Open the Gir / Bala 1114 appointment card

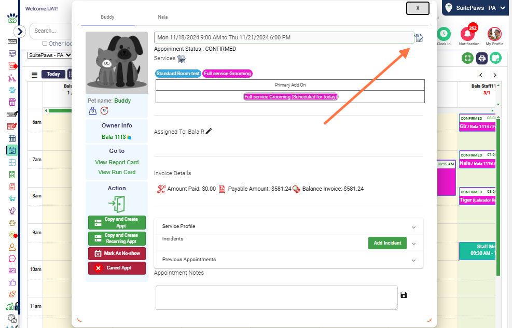[477, 123]
